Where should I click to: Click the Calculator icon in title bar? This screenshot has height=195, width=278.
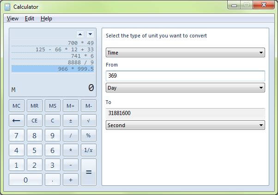point(7,7)
